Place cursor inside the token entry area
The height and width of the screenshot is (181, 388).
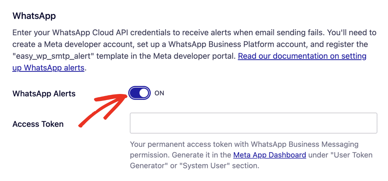point(253,123)
